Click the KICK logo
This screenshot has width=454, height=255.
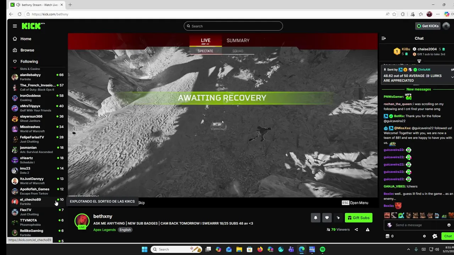(x=33, y=26)
